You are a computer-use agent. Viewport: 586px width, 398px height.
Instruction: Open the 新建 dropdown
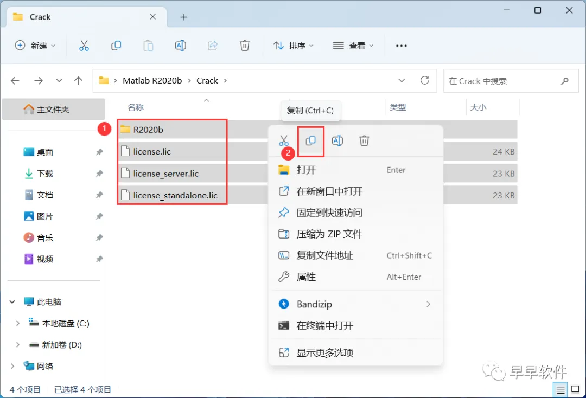(35, 46)
